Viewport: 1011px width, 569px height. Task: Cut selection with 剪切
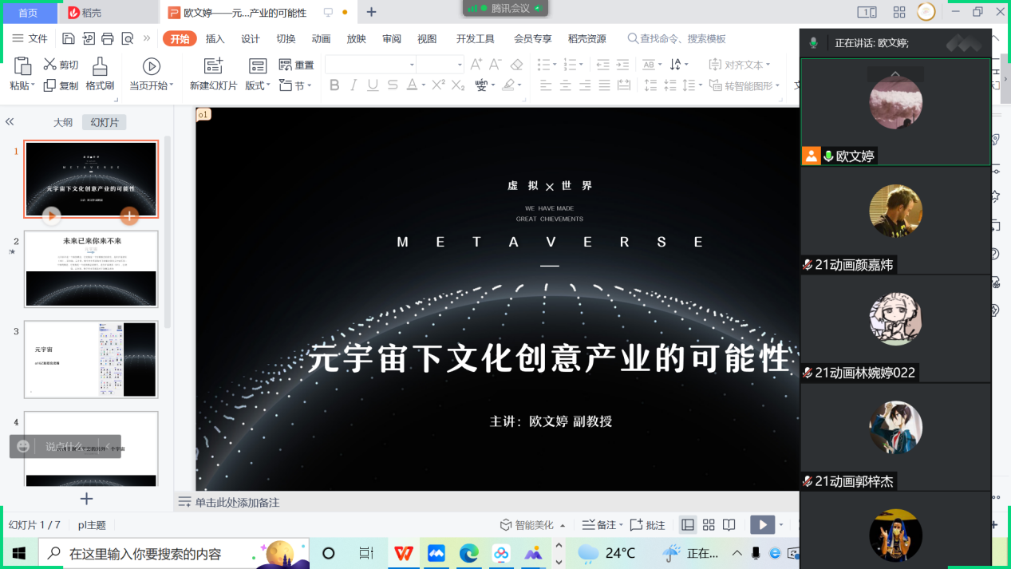click(x=61, y=65)
